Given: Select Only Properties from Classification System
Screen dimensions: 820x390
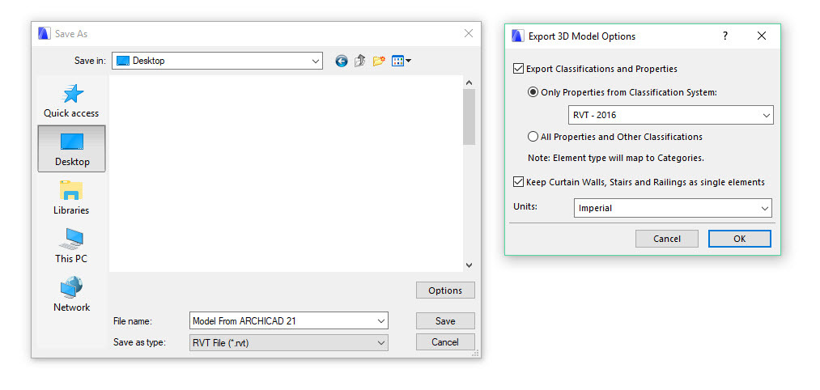Looking at the screenshot, I should click(533, 92).
